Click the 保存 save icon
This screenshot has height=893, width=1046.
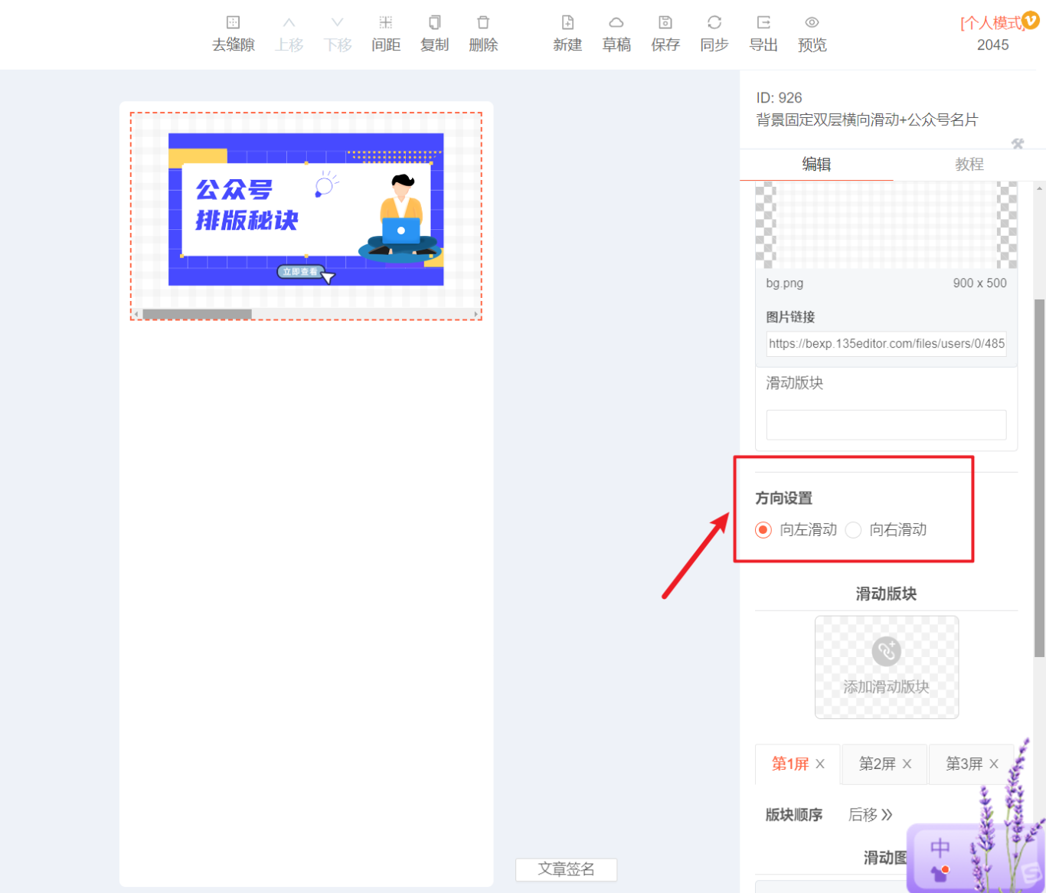click(665, 23)
